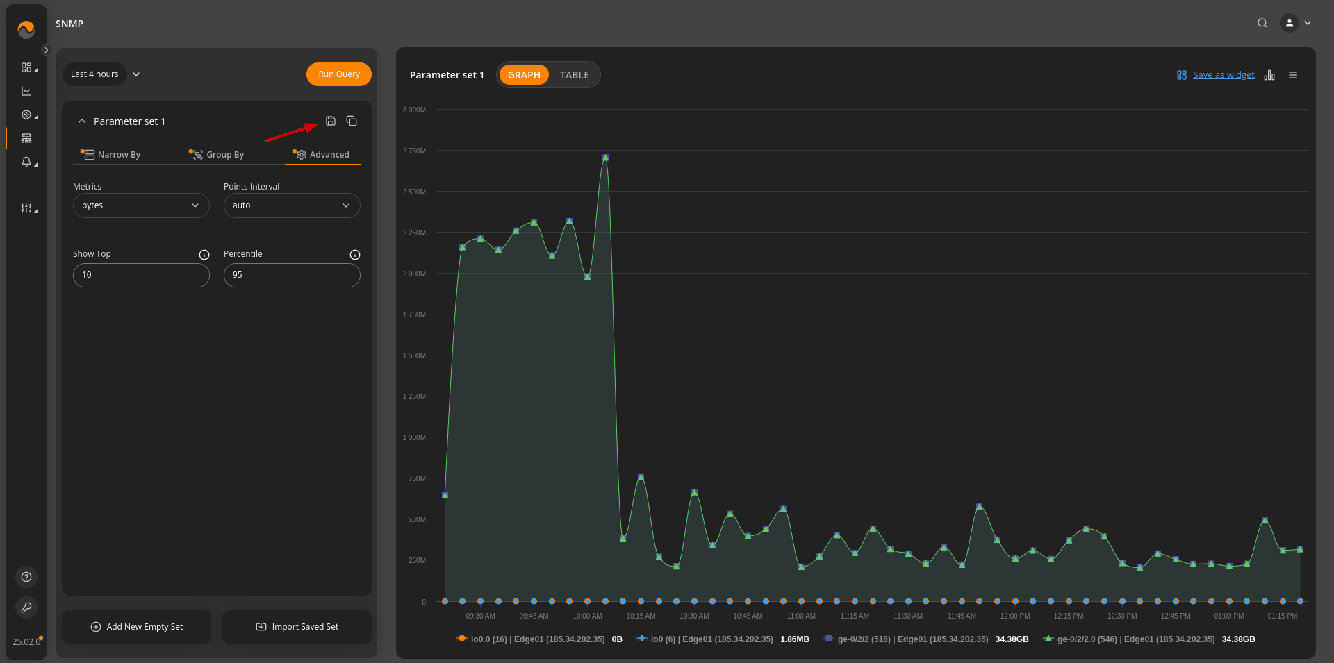Click the Percentile input field
1334x663 pixels.
(x=292, y=275)
